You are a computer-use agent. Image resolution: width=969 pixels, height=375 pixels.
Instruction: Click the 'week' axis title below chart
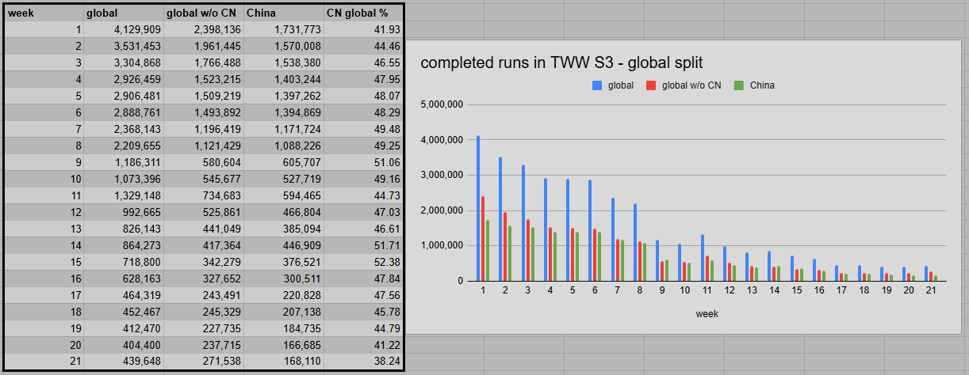point(707,314)
